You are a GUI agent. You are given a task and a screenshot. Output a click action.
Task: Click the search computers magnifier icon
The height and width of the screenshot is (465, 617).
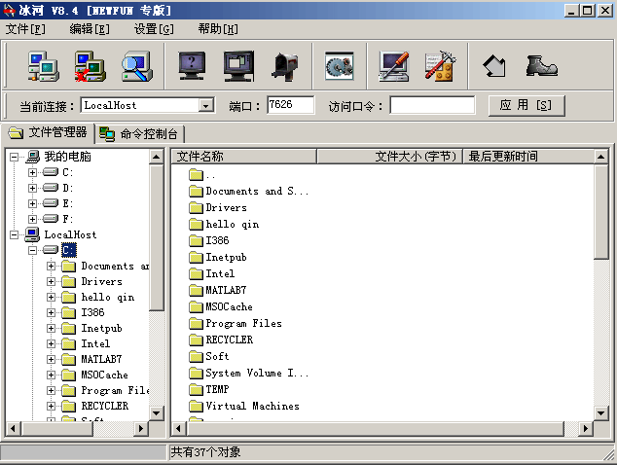[137, 66]
